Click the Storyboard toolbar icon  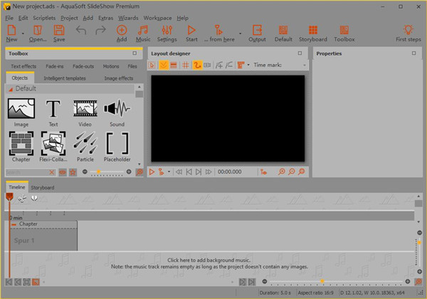pyautogui.click(x=313, y=33)
